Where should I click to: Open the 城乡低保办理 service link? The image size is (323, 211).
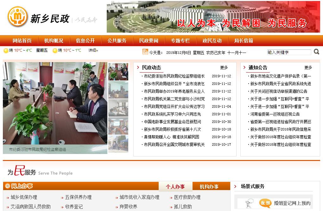pos(24,197)
